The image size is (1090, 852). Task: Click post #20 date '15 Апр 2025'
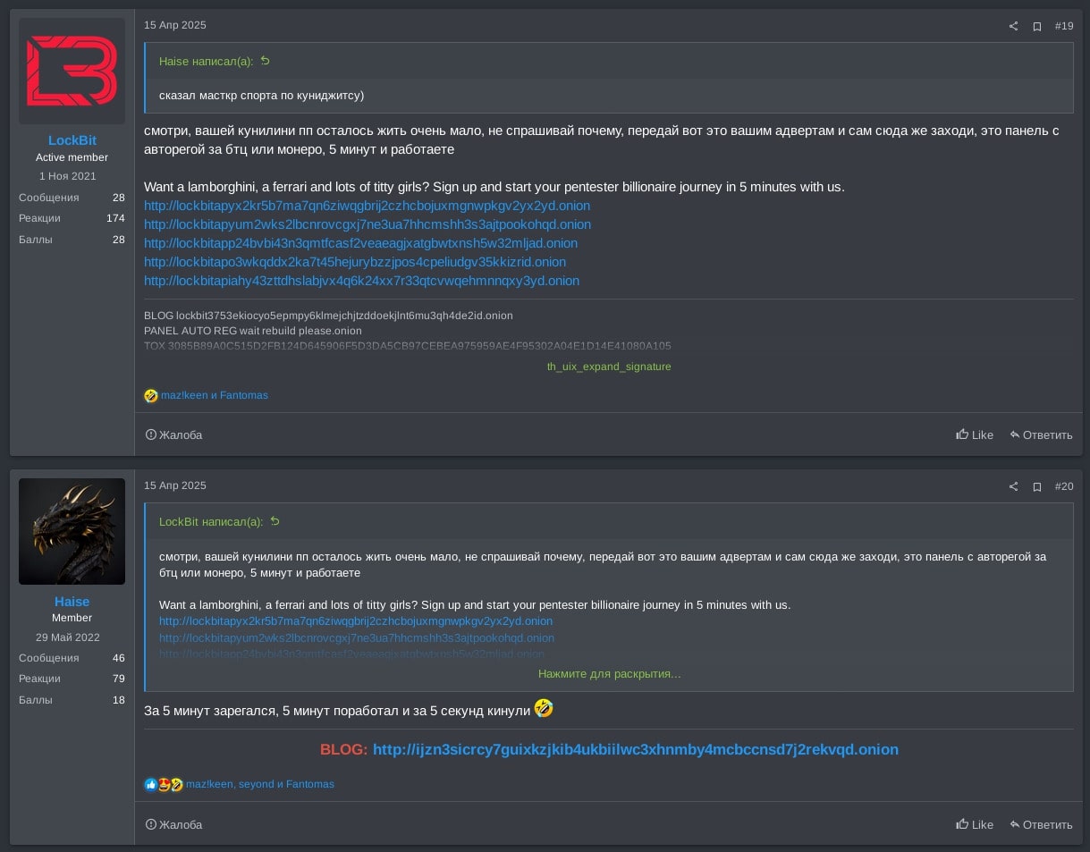point(175,485)
